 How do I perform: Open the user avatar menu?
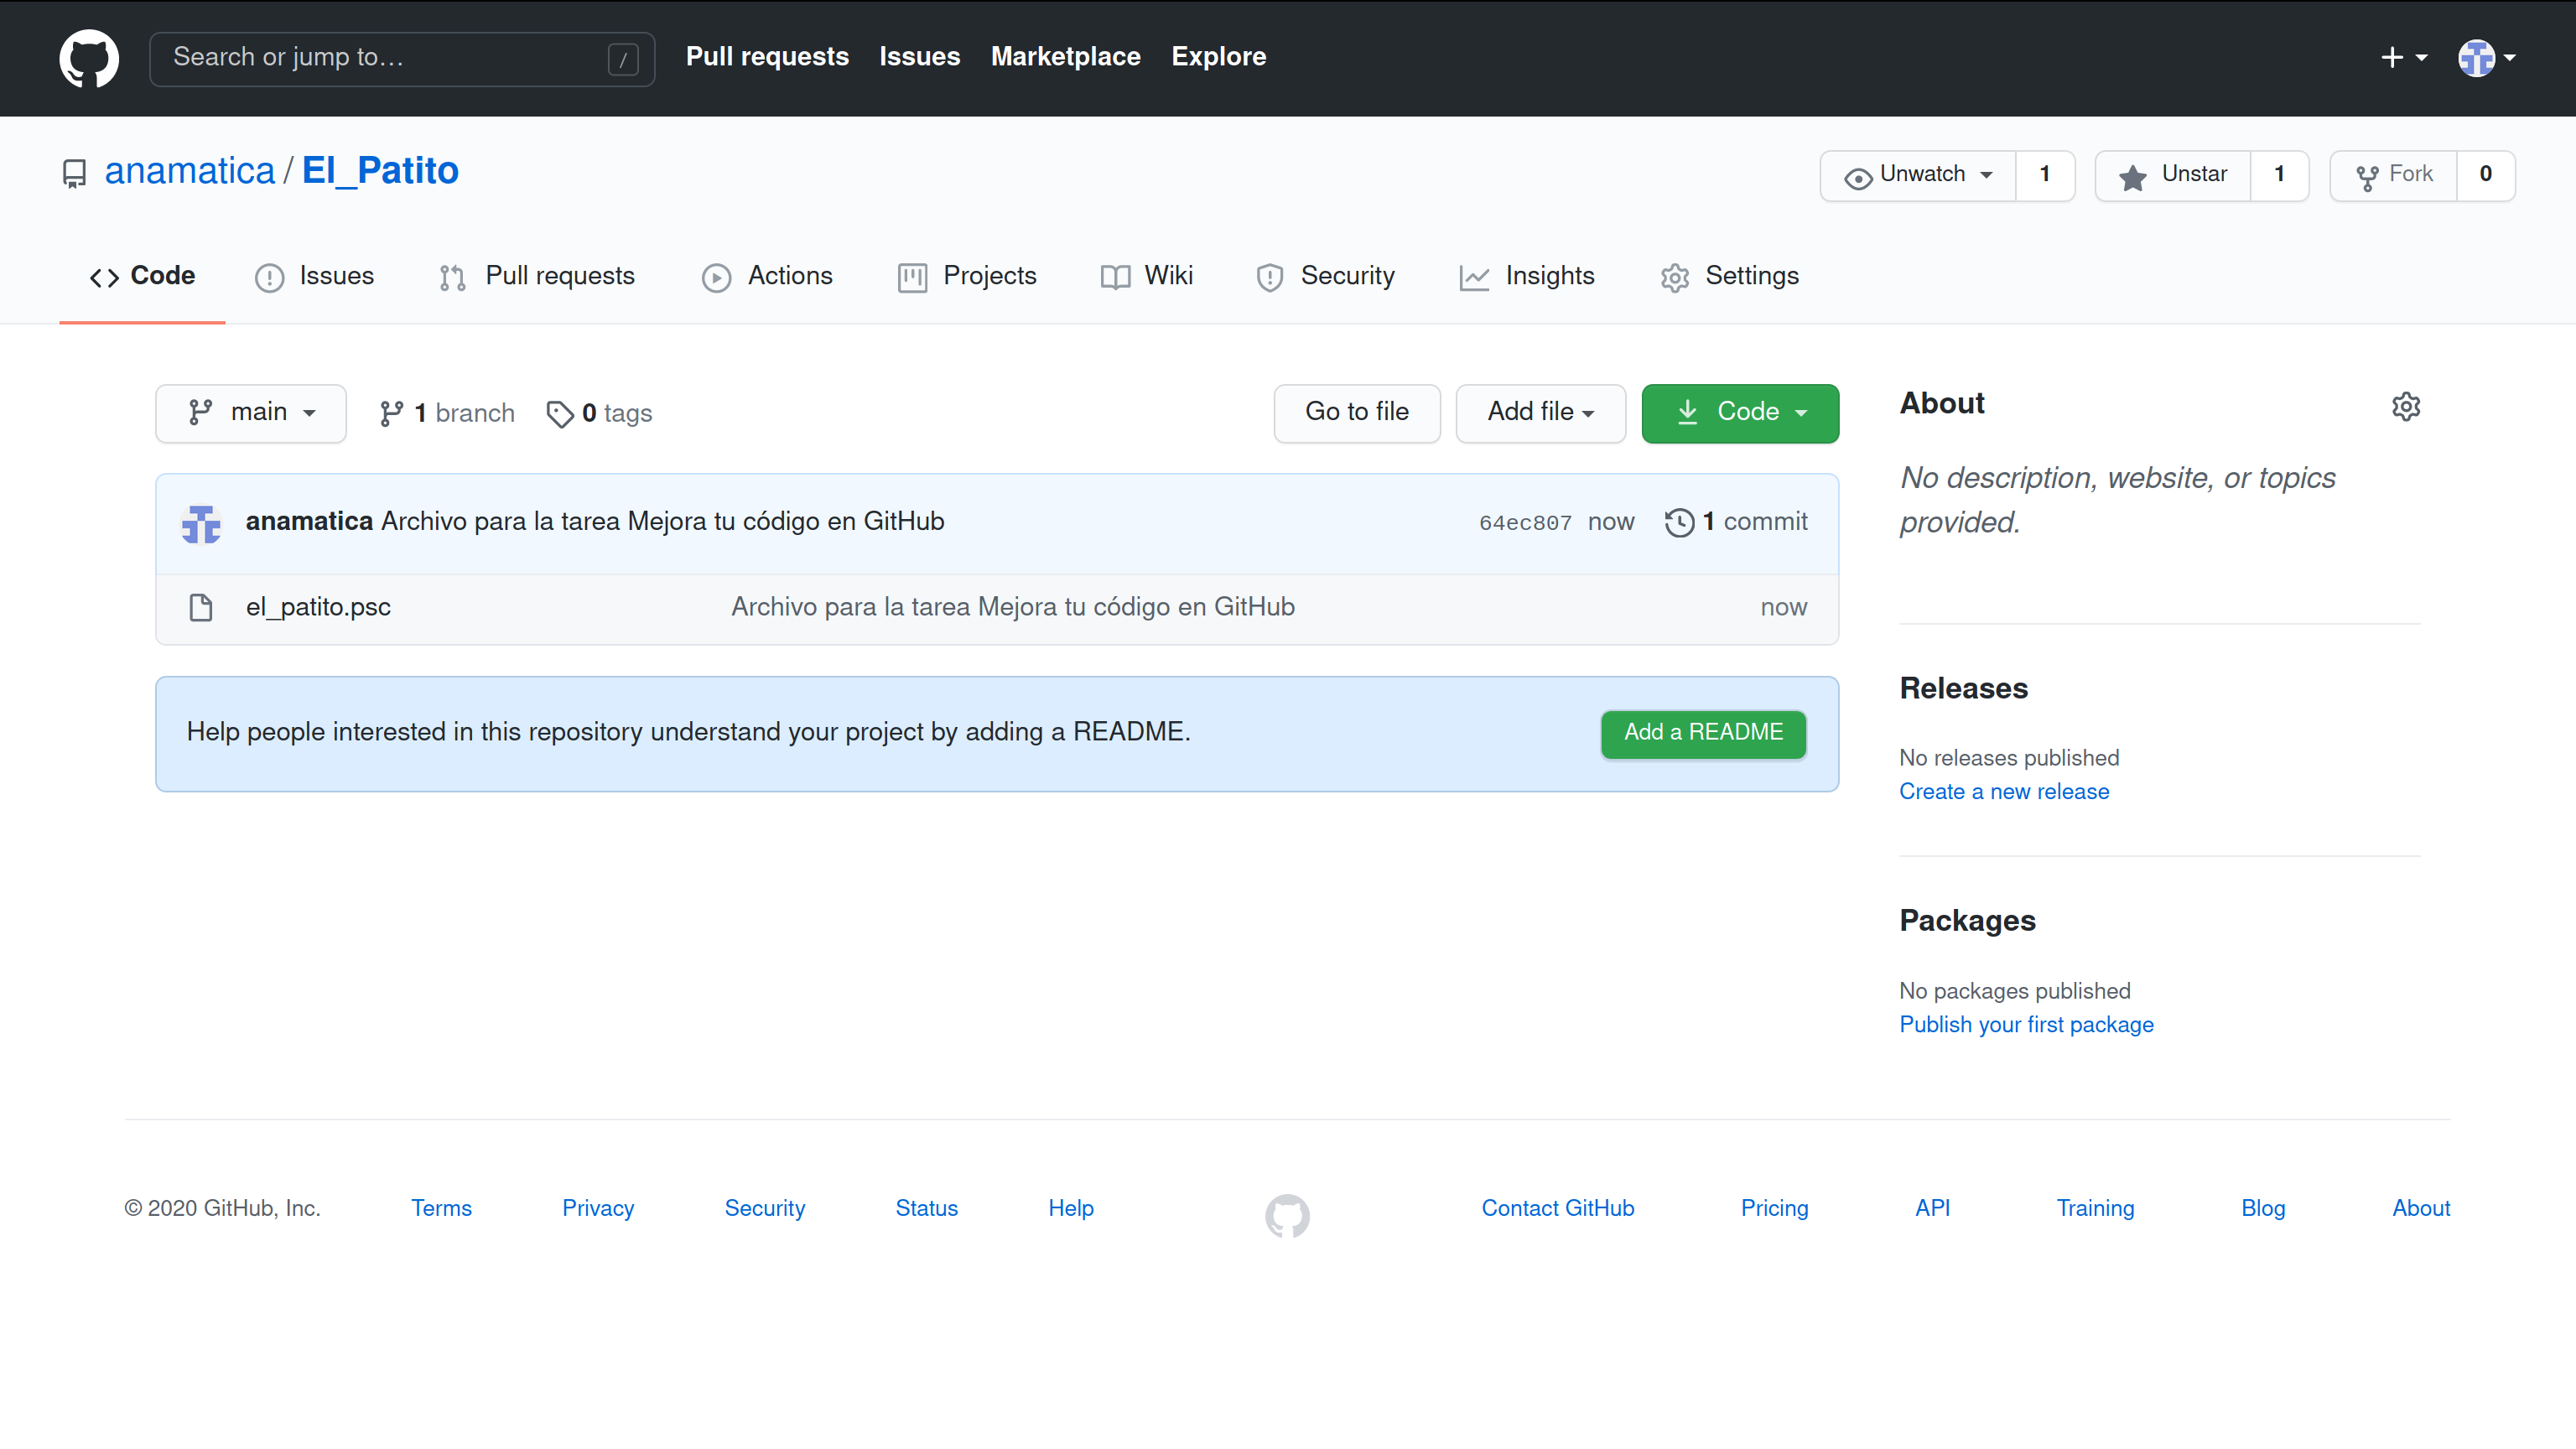pyautogui.click(x=2486, y=57)
